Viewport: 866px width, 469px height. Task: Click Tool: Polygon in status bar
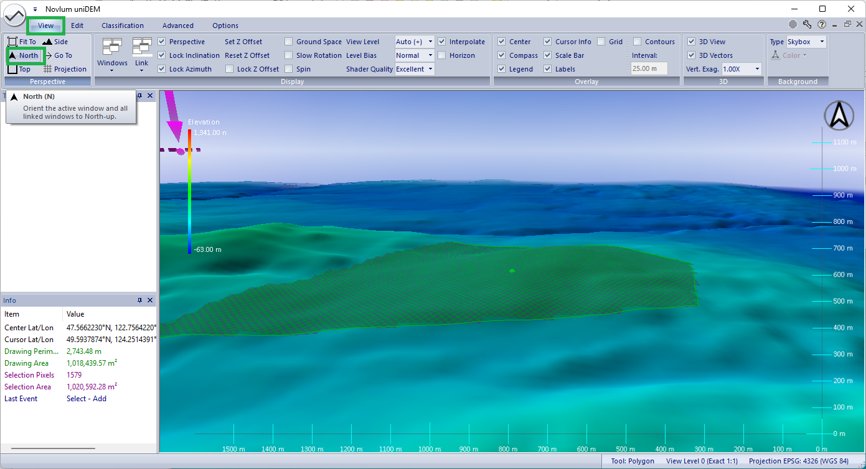point(633,461)
